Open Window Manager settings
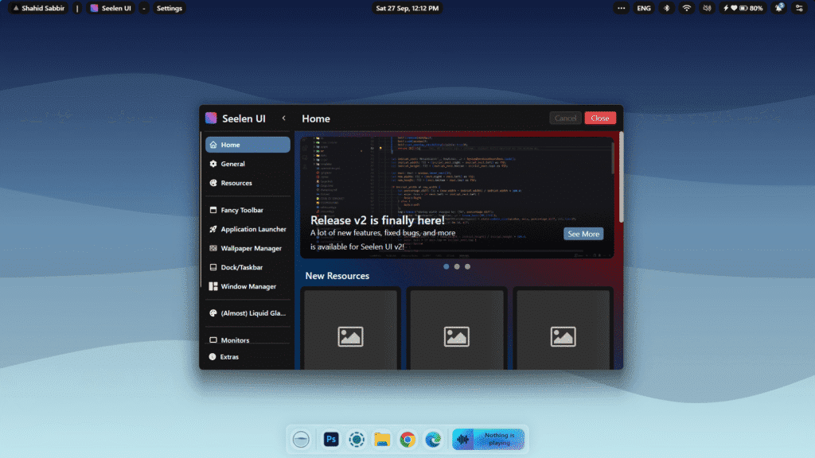The image size is (815, 458). click(248, 286)
